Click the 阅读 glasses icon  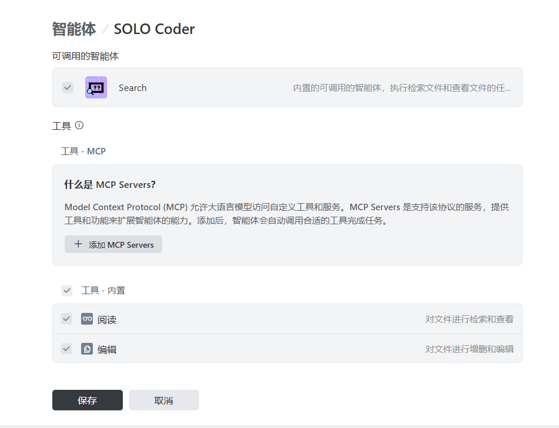pyautogui.click(x=87, y=319)
